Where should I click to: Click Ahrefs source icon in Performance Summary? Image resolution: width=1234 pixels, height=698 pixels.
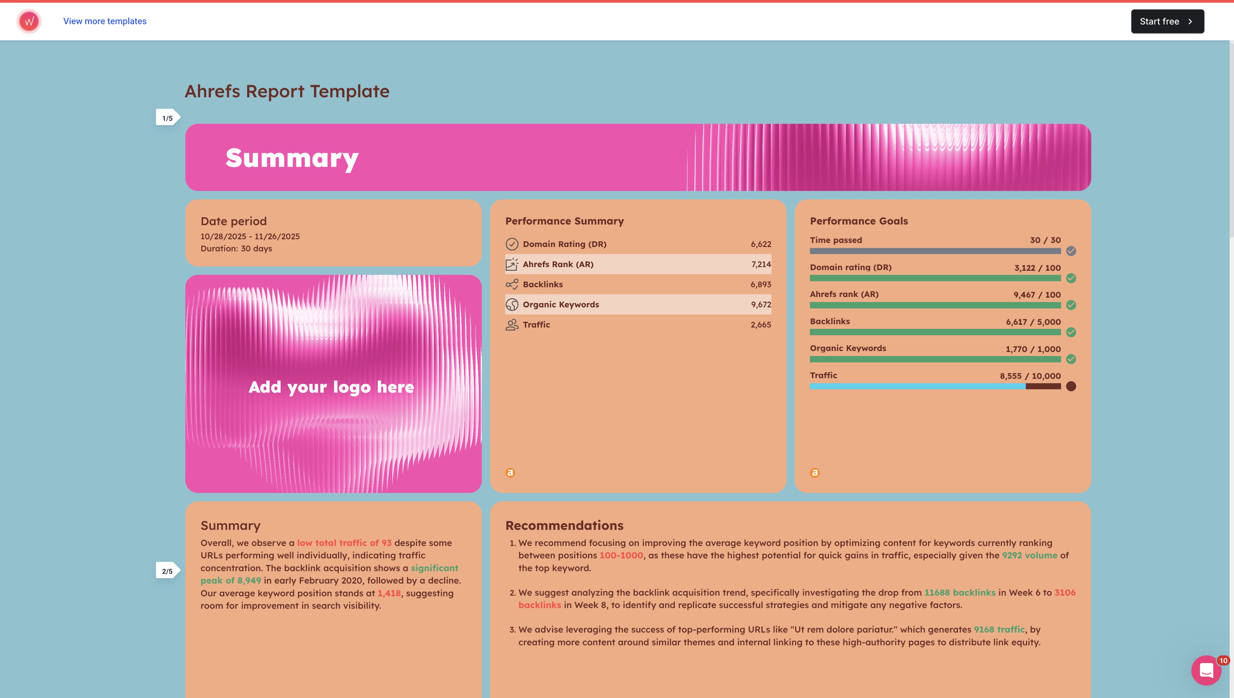(510, 473)
